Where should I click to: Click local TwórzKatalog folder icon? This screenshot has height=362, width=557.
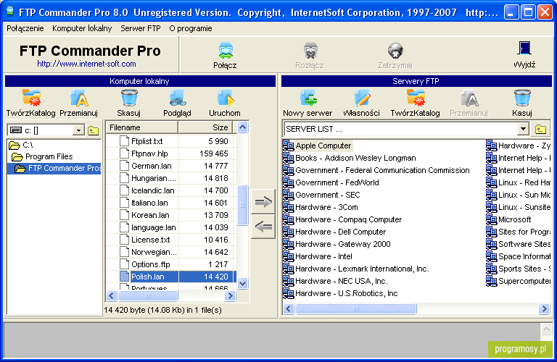tap(31, 98)
